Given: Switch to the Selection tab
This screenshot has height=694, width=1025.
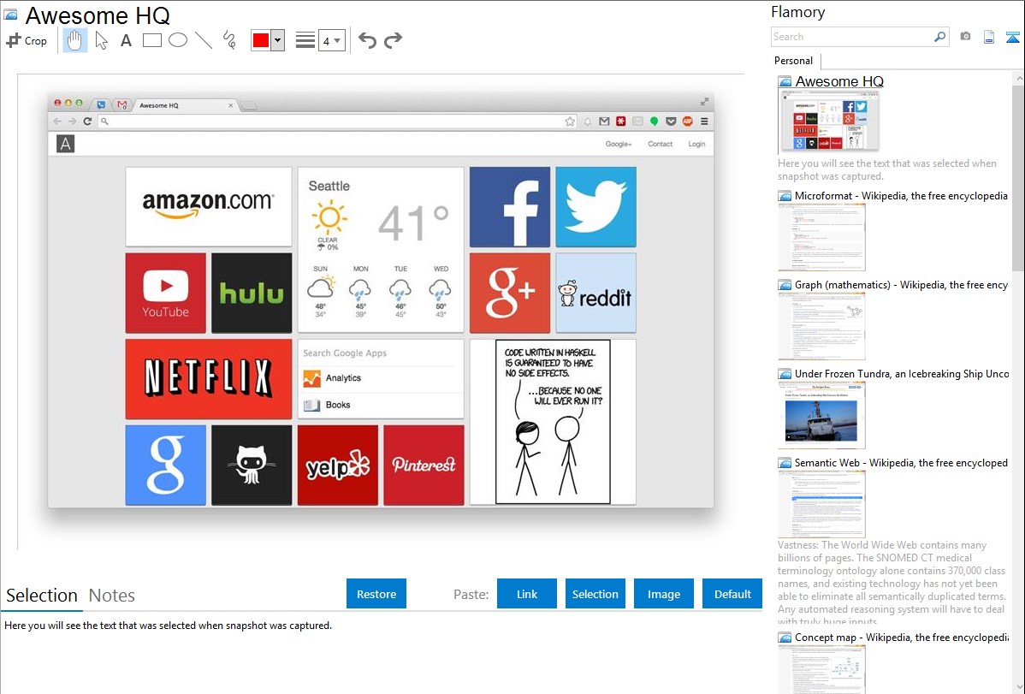Looking at the screenshot, I should click(42, 596).
